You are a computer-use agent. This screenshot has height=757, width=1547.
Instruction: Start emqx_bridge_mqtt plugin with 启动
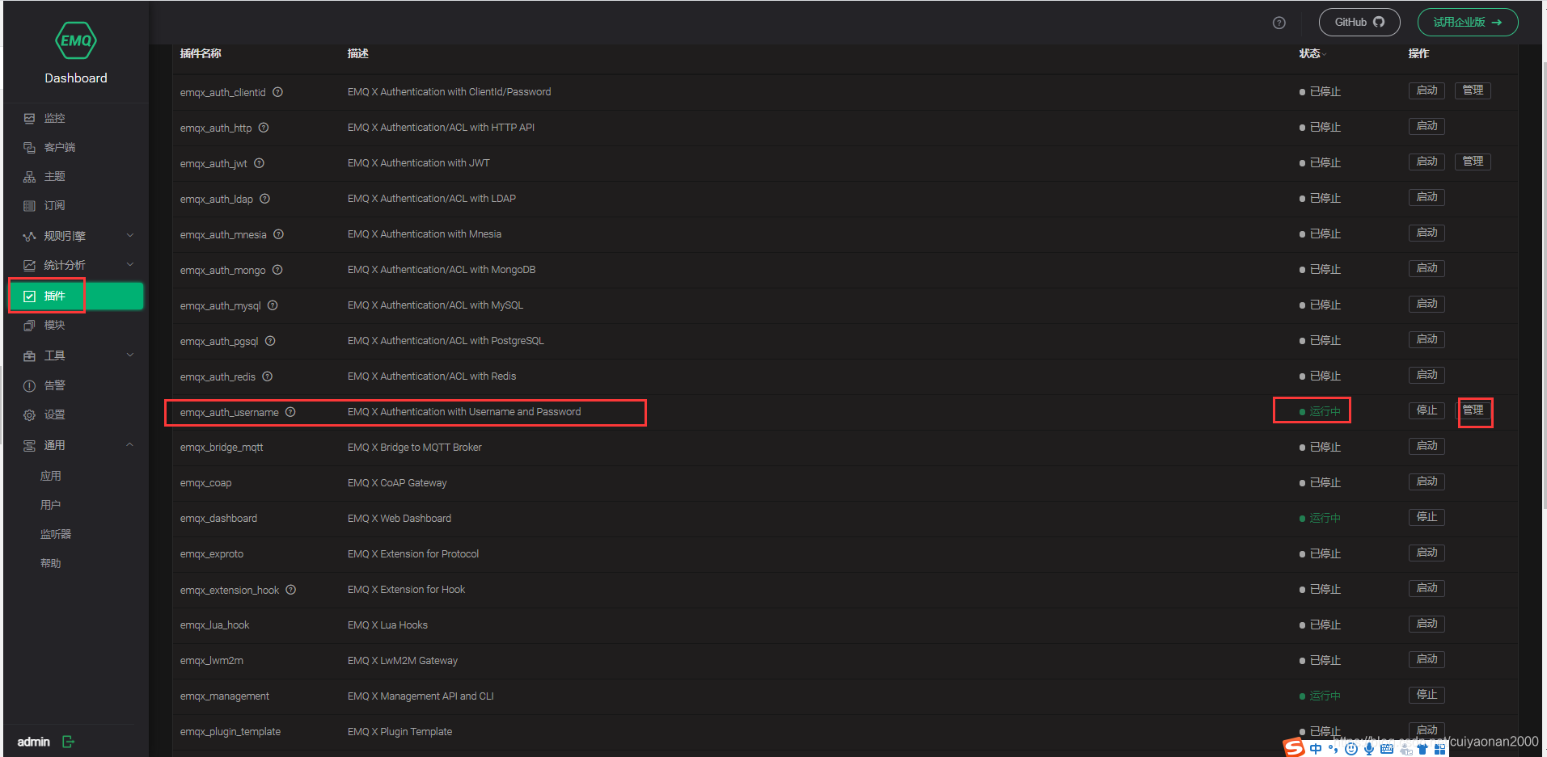point(1427,446)
